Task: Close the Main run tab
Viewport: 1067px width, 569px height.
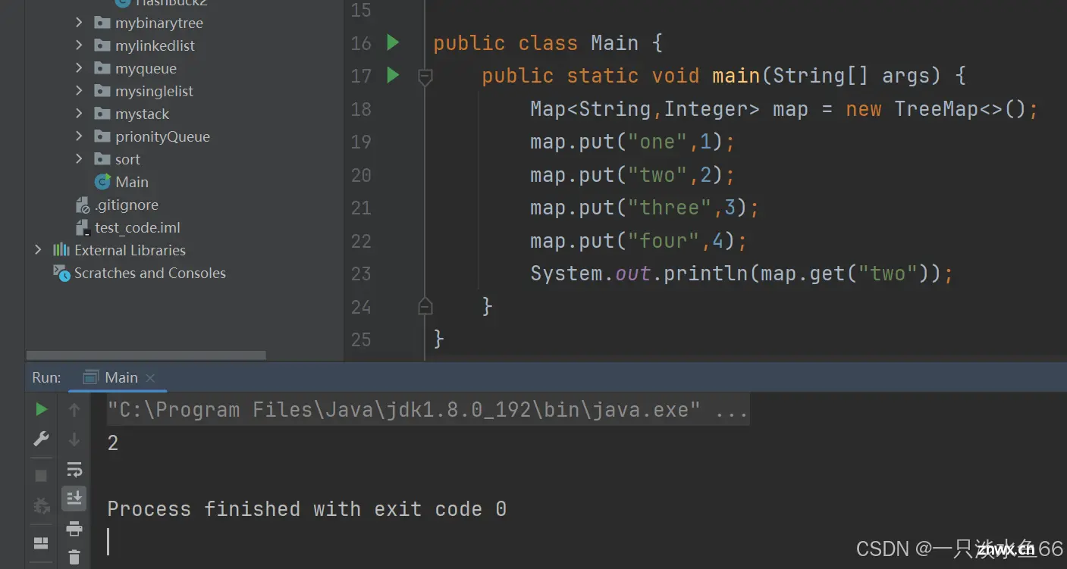Action: [150, 377]
